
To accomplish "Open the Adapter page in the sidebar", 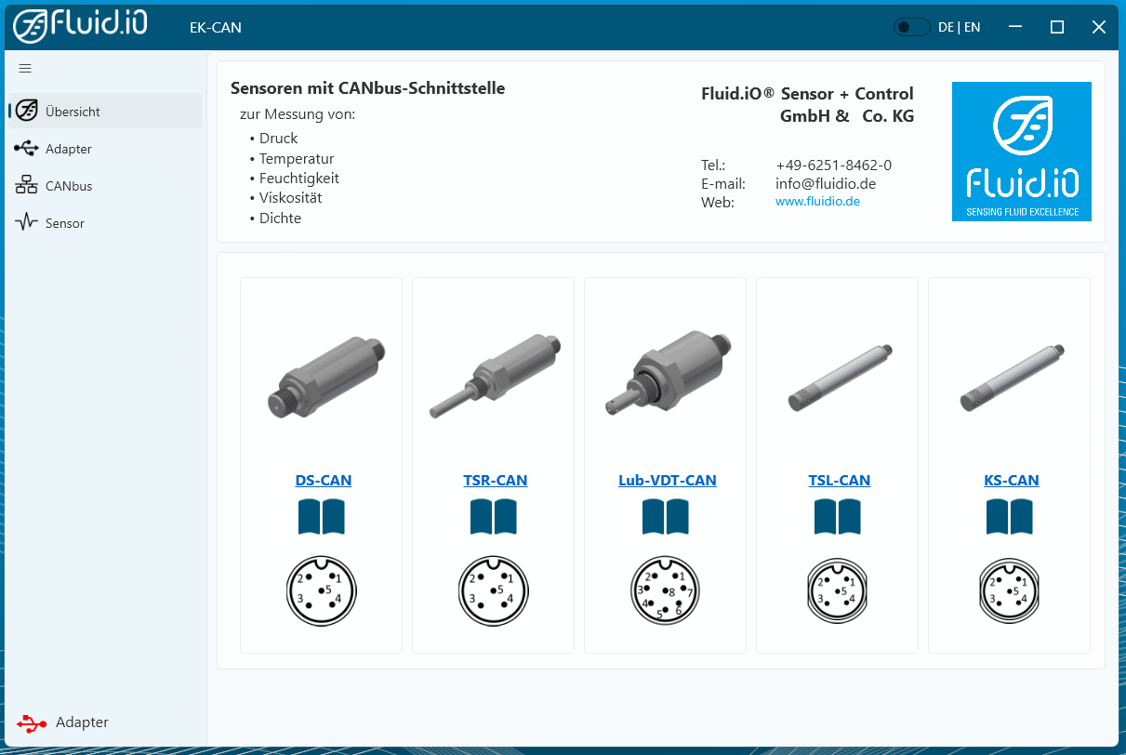I will [68, 149].
